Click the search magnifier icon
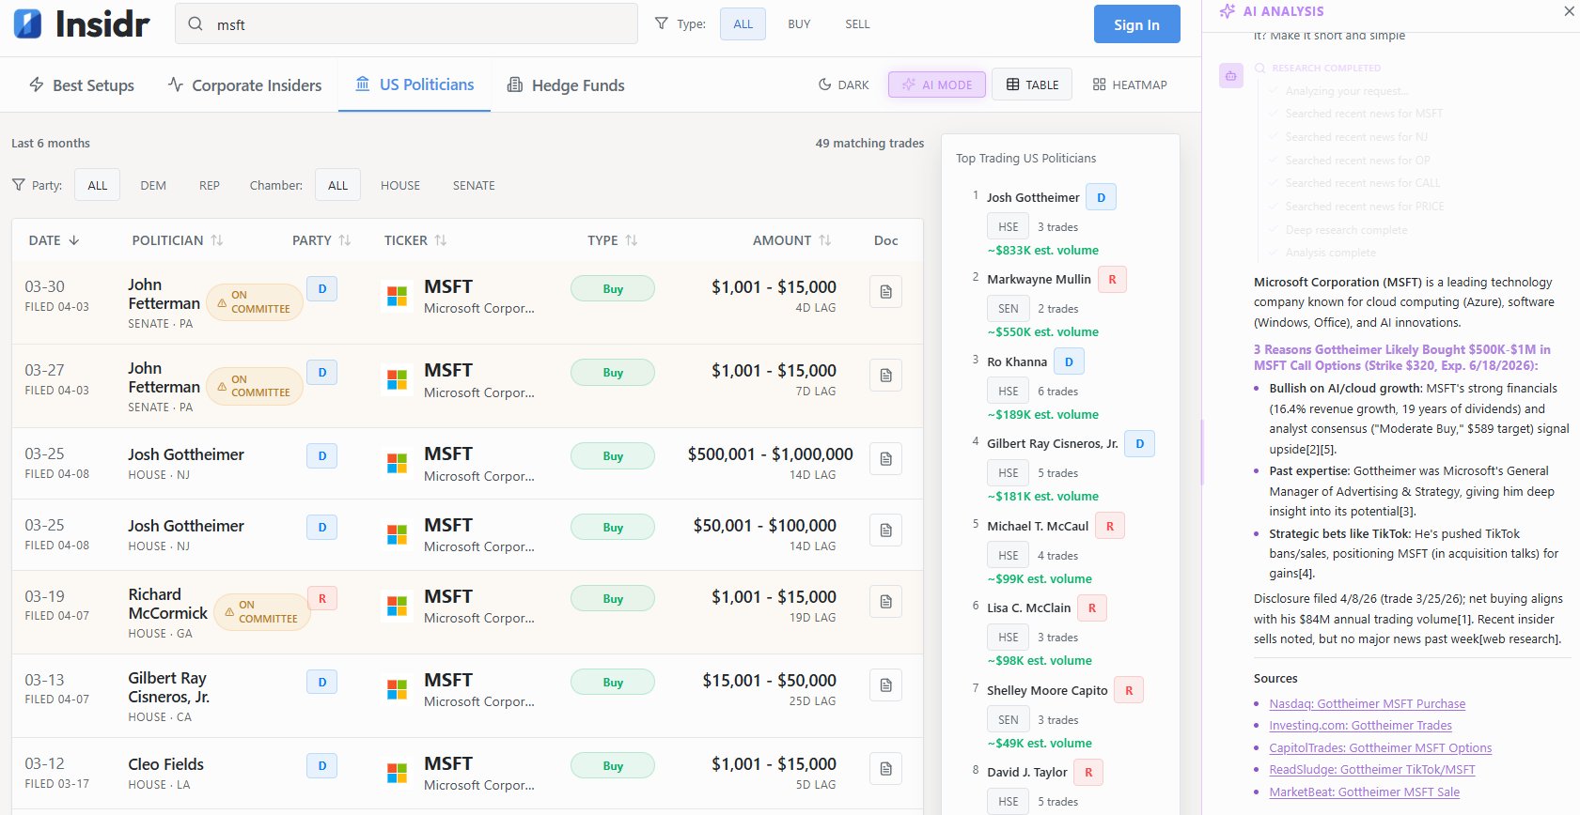Viewport: 1580px width, 815px height. point(196,24)
